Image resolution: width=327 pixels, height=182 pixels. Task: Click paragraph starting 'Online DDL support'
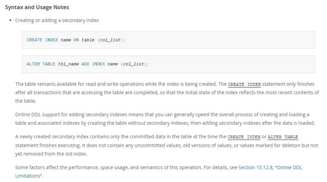pos(165,119)
